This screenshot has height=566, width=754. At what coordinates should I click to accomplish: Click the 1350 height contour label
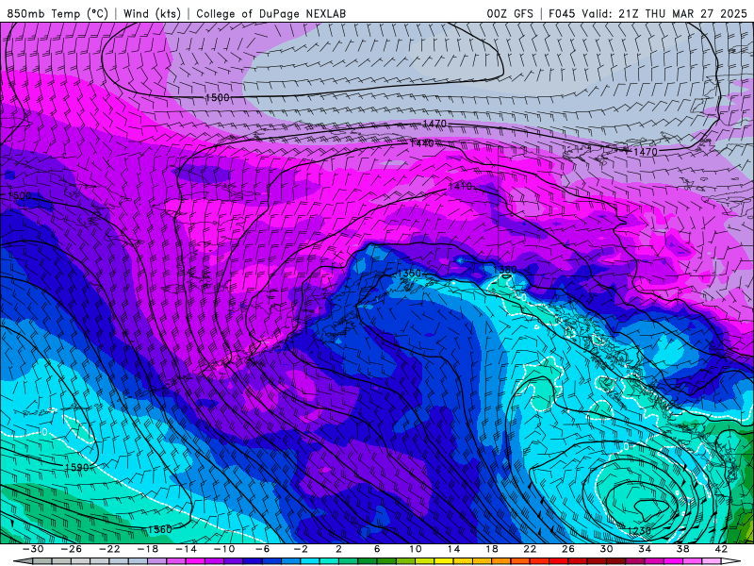(x=409, y=274)
